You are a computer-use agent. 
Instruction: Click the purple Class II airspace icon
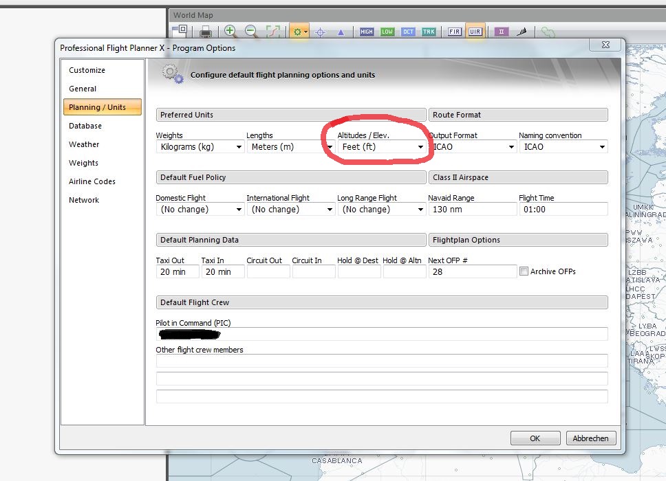pos(501,32)
